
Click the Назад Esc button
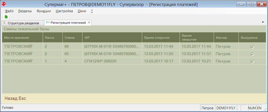[15, 98]
